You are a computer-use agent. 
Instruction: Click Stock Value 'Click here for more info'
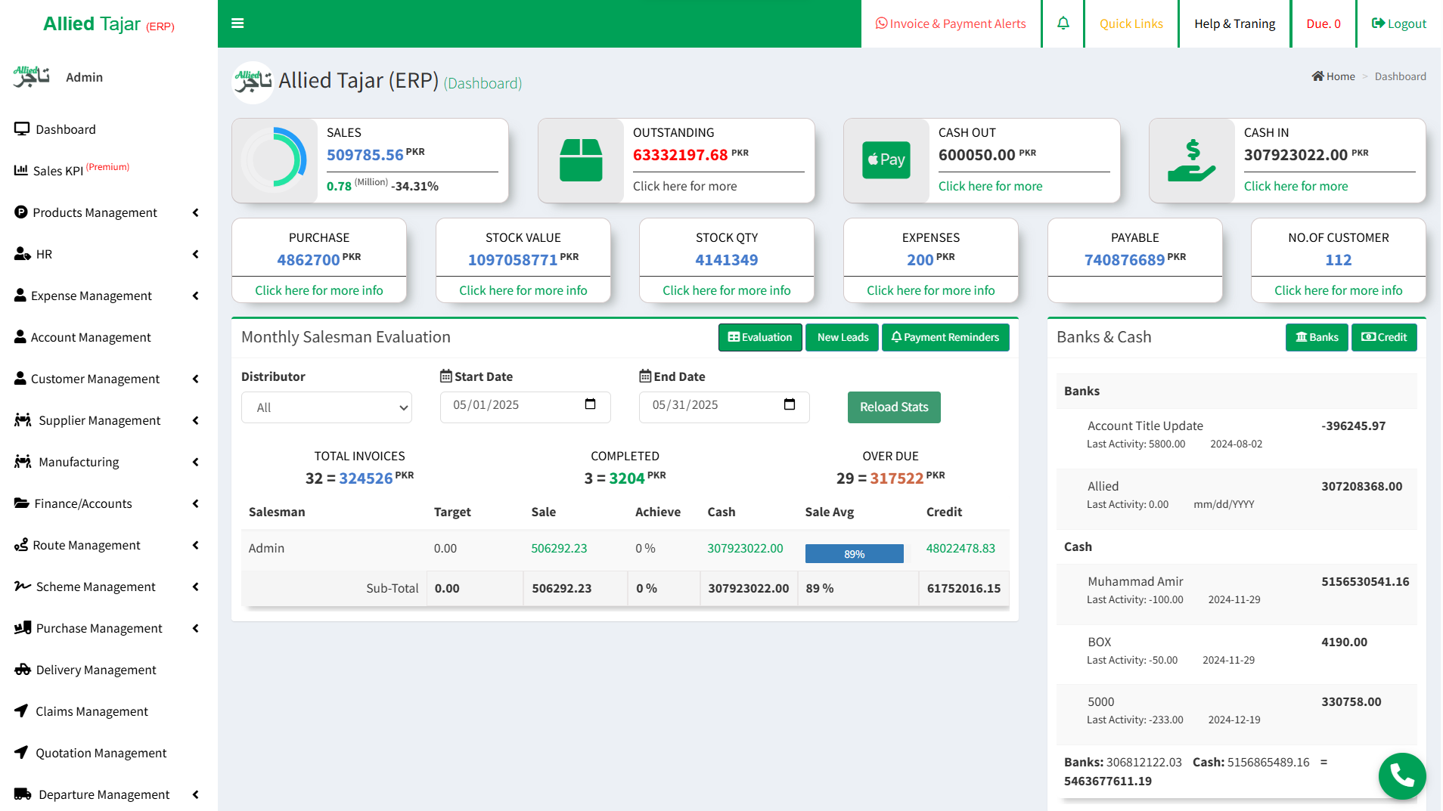click(523, 290)
